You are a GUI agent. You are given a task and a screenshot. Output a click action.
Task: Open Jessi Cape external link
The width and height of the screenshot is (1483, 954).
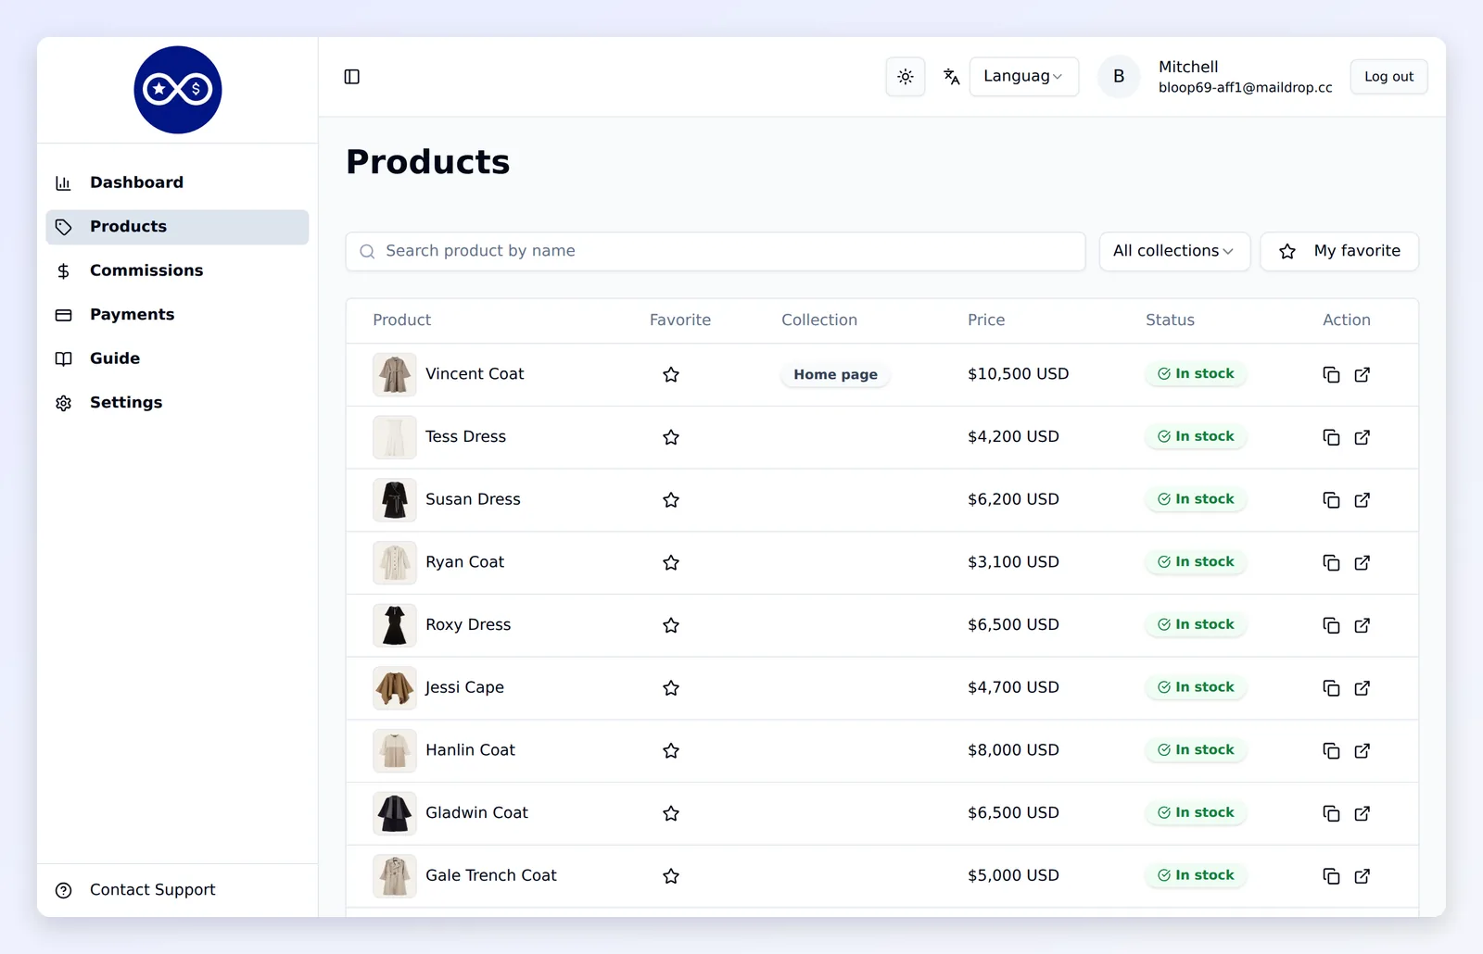tap(1363, 688)
